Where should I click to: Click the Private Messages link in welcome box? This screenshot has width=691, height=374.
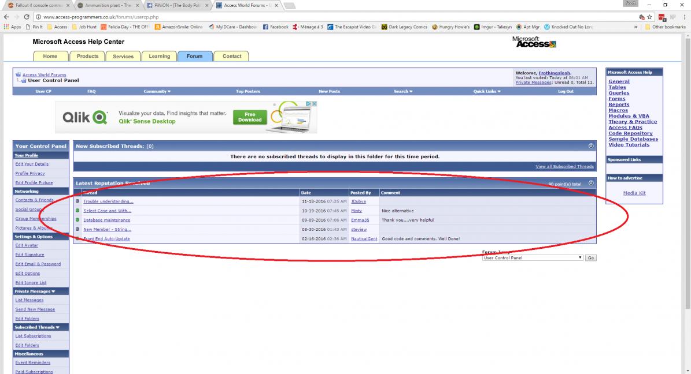click(533, 83)
